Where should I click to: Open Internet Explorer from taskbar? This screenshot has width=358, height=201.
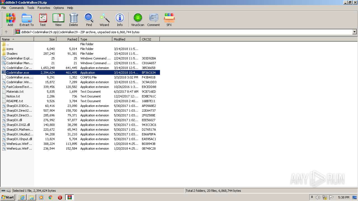coord(22,197)
